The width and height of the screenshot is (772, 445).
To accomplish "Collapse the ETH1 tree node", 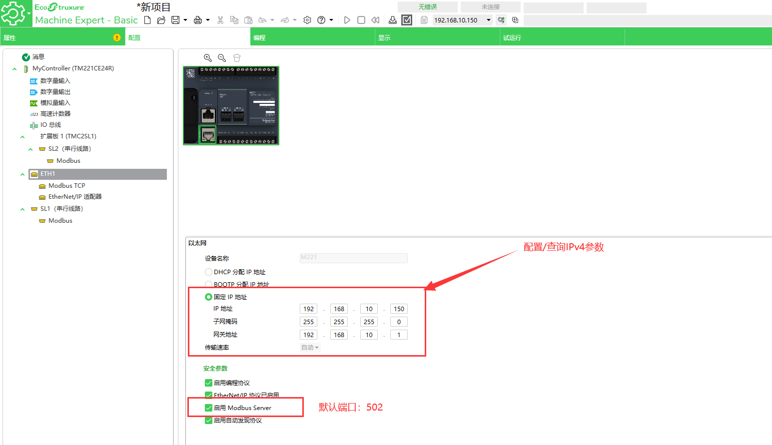I will (22, 174).
